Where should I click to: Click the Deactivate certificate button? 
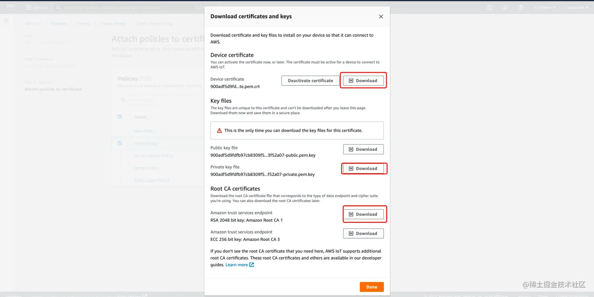(x=310, y=81)
